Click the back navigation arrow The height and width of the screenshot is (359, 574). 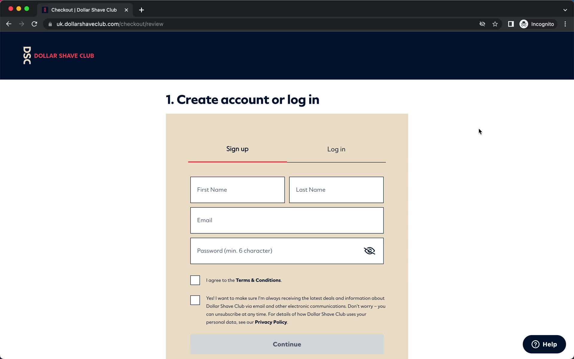9,24
